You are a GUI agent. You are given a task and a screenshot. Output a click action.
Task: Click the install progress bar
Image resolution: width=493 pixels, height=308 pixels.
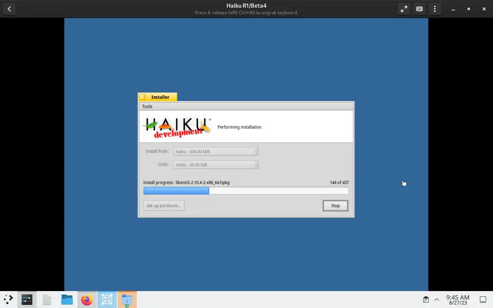tap(246, 191)
